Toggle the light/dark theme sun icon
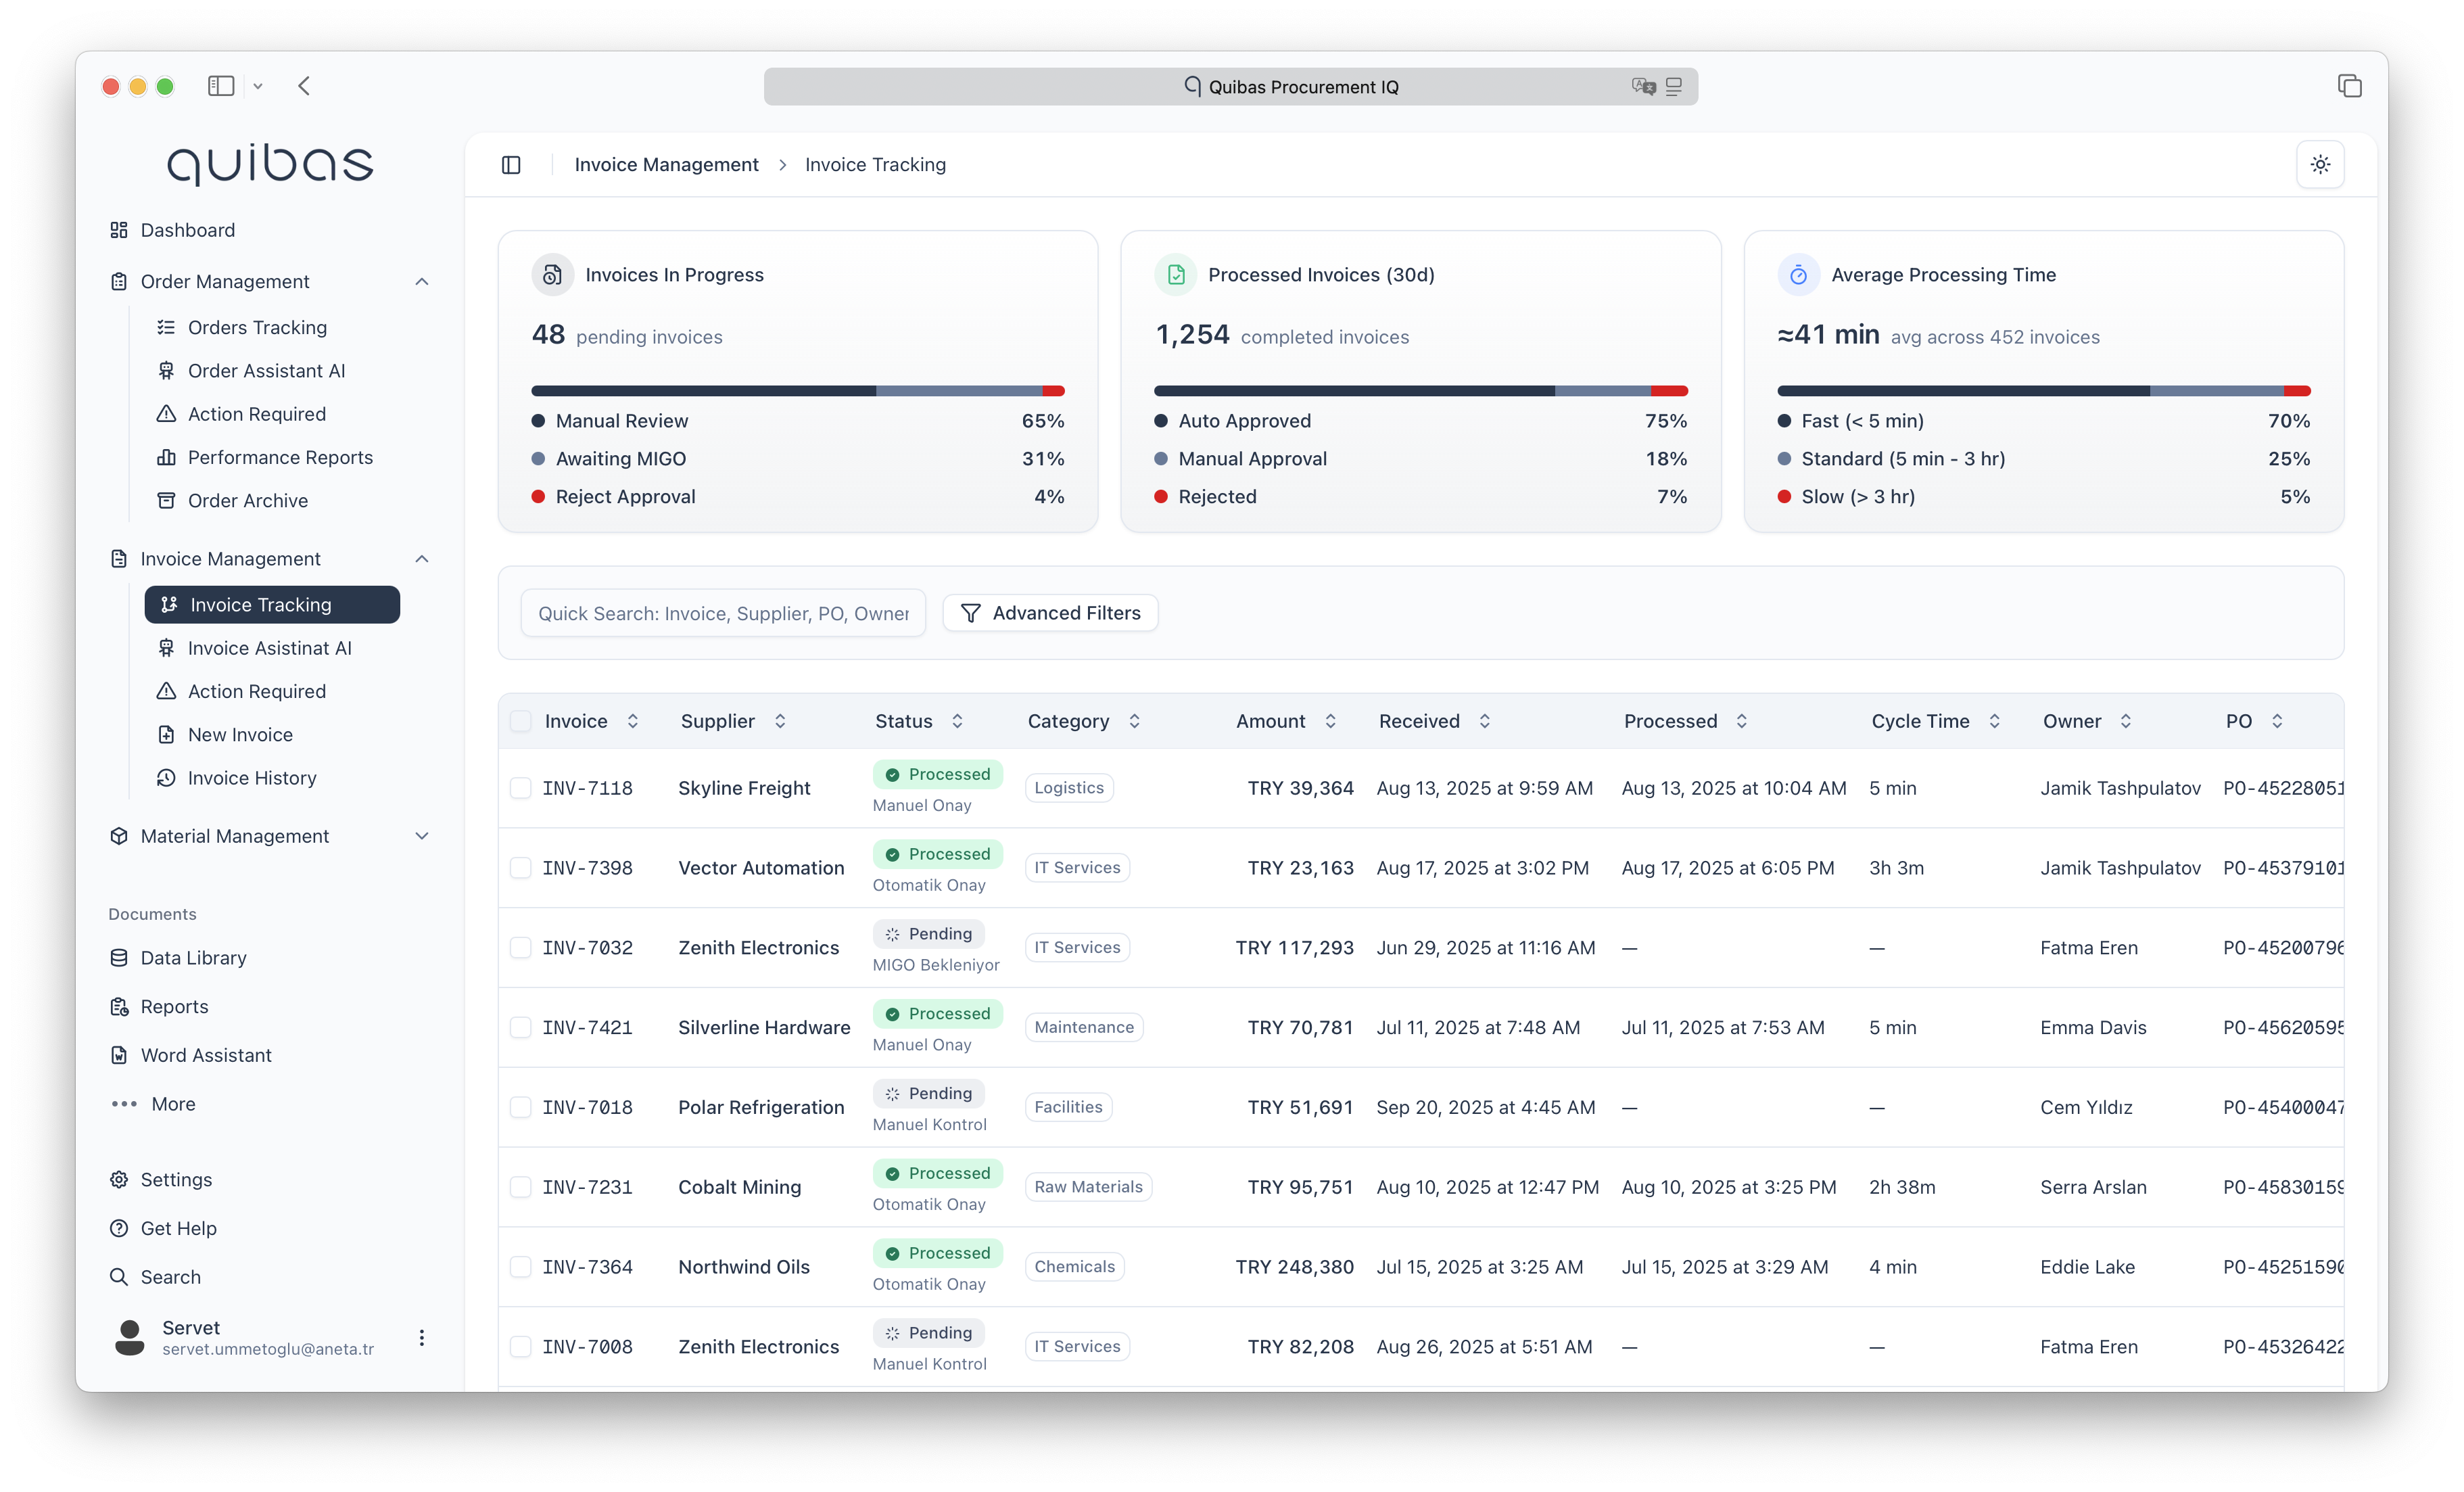 [x=2321, y=164]
